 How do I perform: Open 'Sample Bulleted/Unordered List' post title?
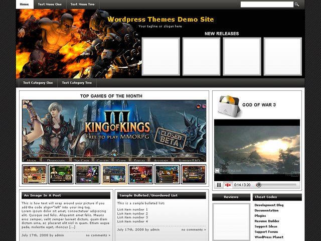(148, 195)
